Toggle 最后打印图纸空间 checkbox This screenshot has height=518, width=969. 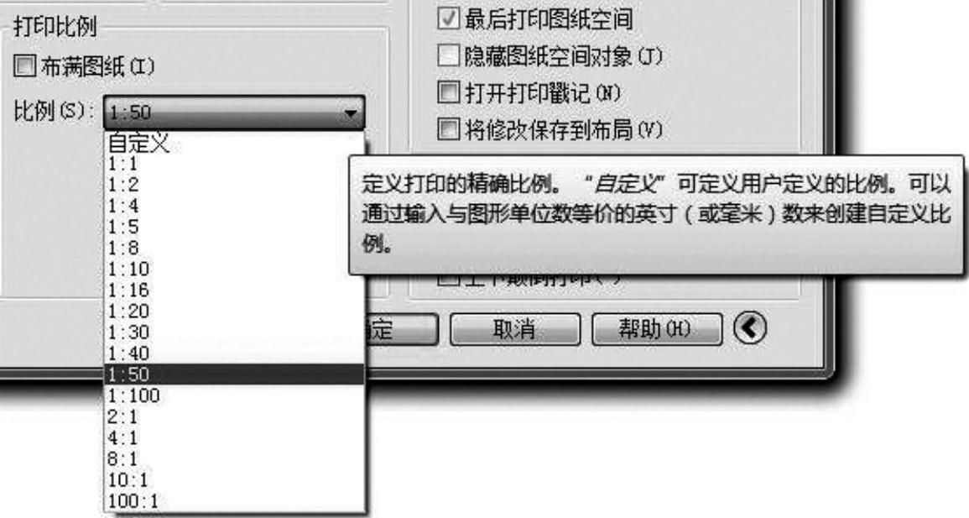[x=449, y=18]
